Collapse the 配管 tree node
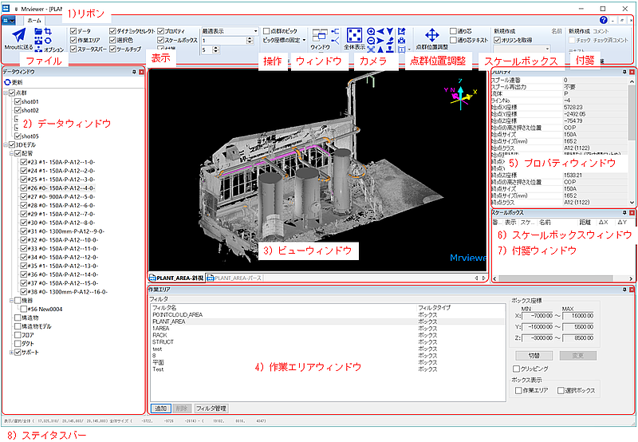This screenshot has width=638, height=442. 11,153
